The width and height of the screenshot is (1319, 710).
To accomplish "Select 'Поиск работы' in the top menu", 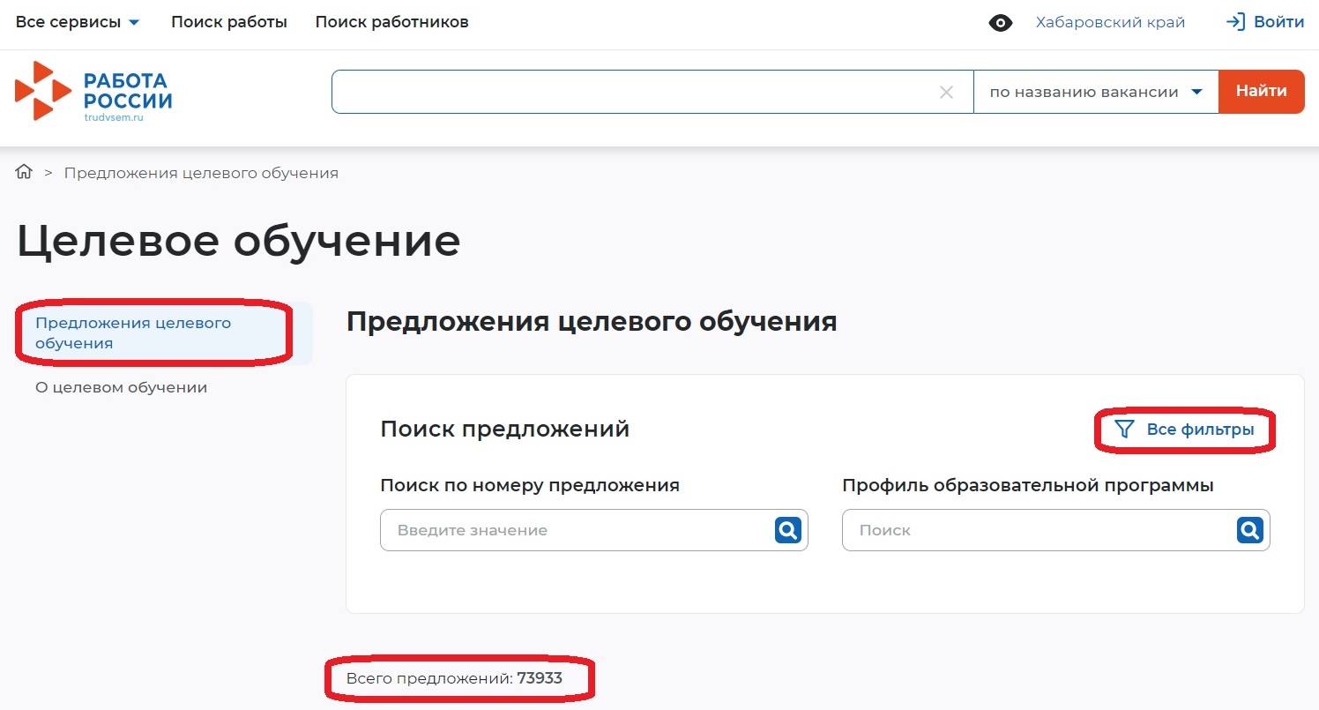I will tap(229, 21).
